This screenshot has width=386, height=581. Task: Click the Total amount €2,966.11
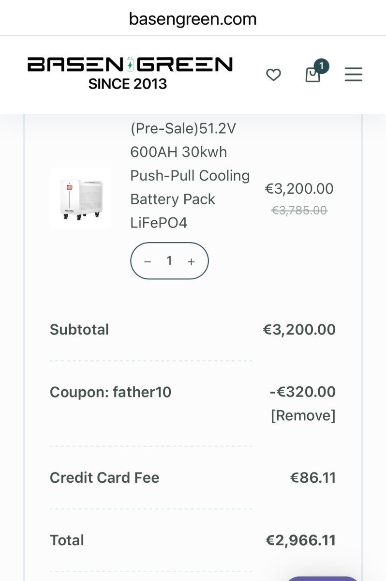tap(300, 540)
